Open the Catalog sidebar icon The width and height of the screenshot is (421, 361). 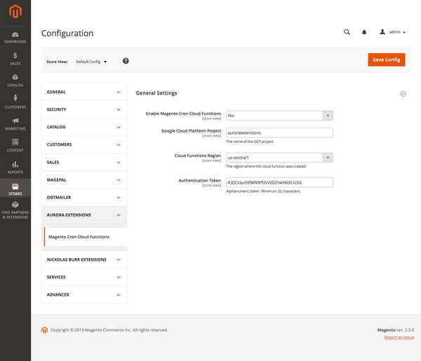[x=15, y=81]
